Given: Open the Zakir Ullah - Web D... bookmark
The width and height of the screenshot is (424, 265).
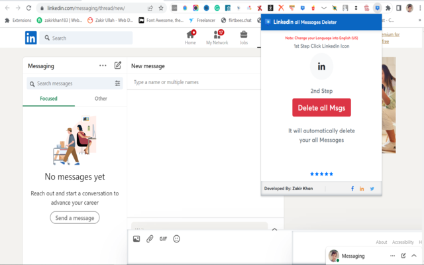Looking at the screenshot, I should (x=111, y=21).
